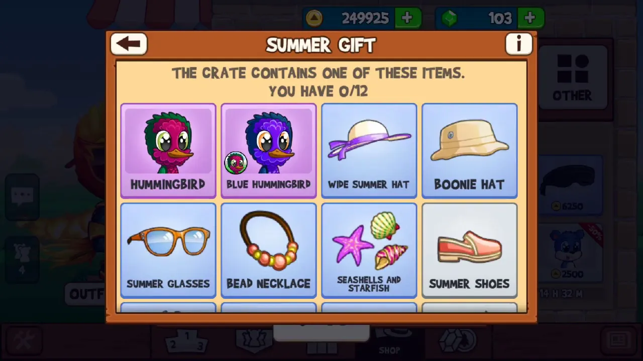Pick the Bead Necklace item

coord(269,250)
